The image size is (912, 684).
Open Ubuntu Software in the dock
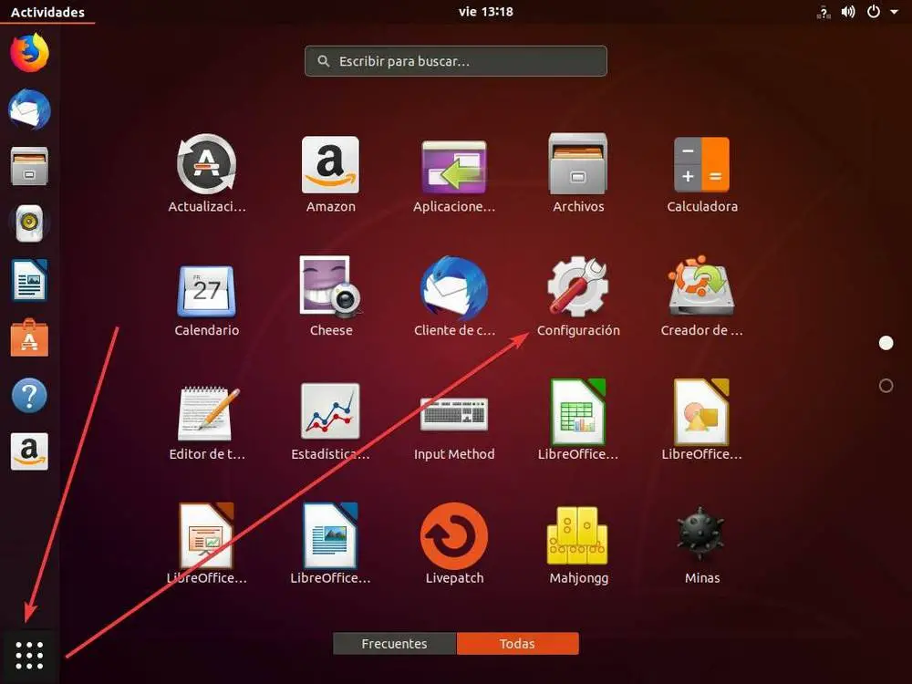29,337
